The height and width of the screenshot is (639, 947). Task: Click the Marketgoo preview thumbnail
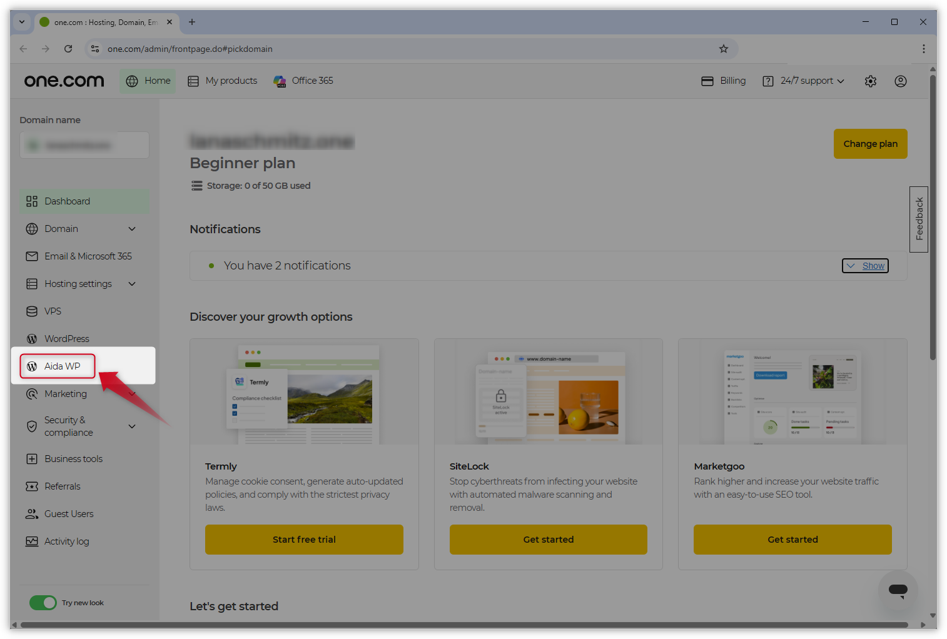click(x=793, y=392)
